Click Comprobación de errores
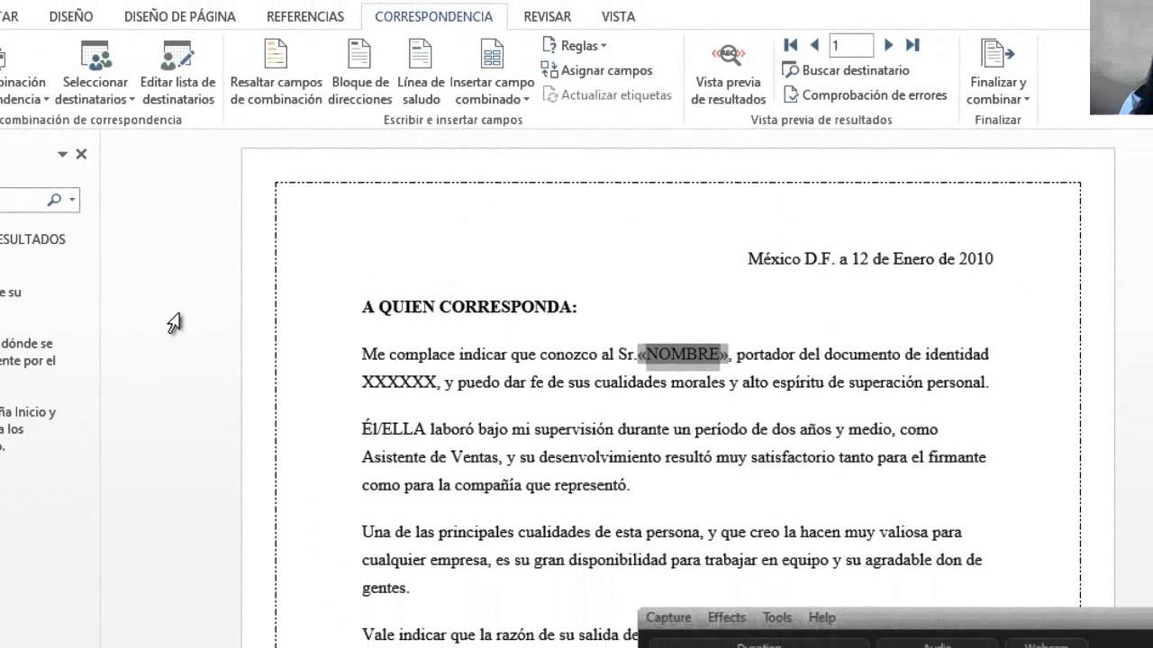Viewport: 1153px width, 648px height. 865,94
